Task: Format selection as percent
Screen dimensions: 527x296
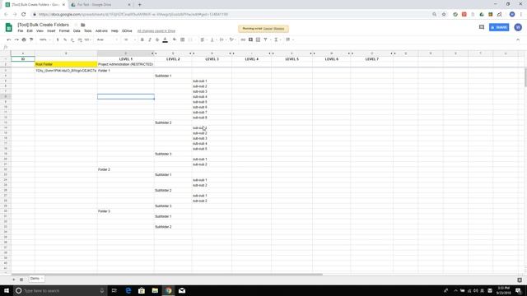Action: [x=65, y=39]
